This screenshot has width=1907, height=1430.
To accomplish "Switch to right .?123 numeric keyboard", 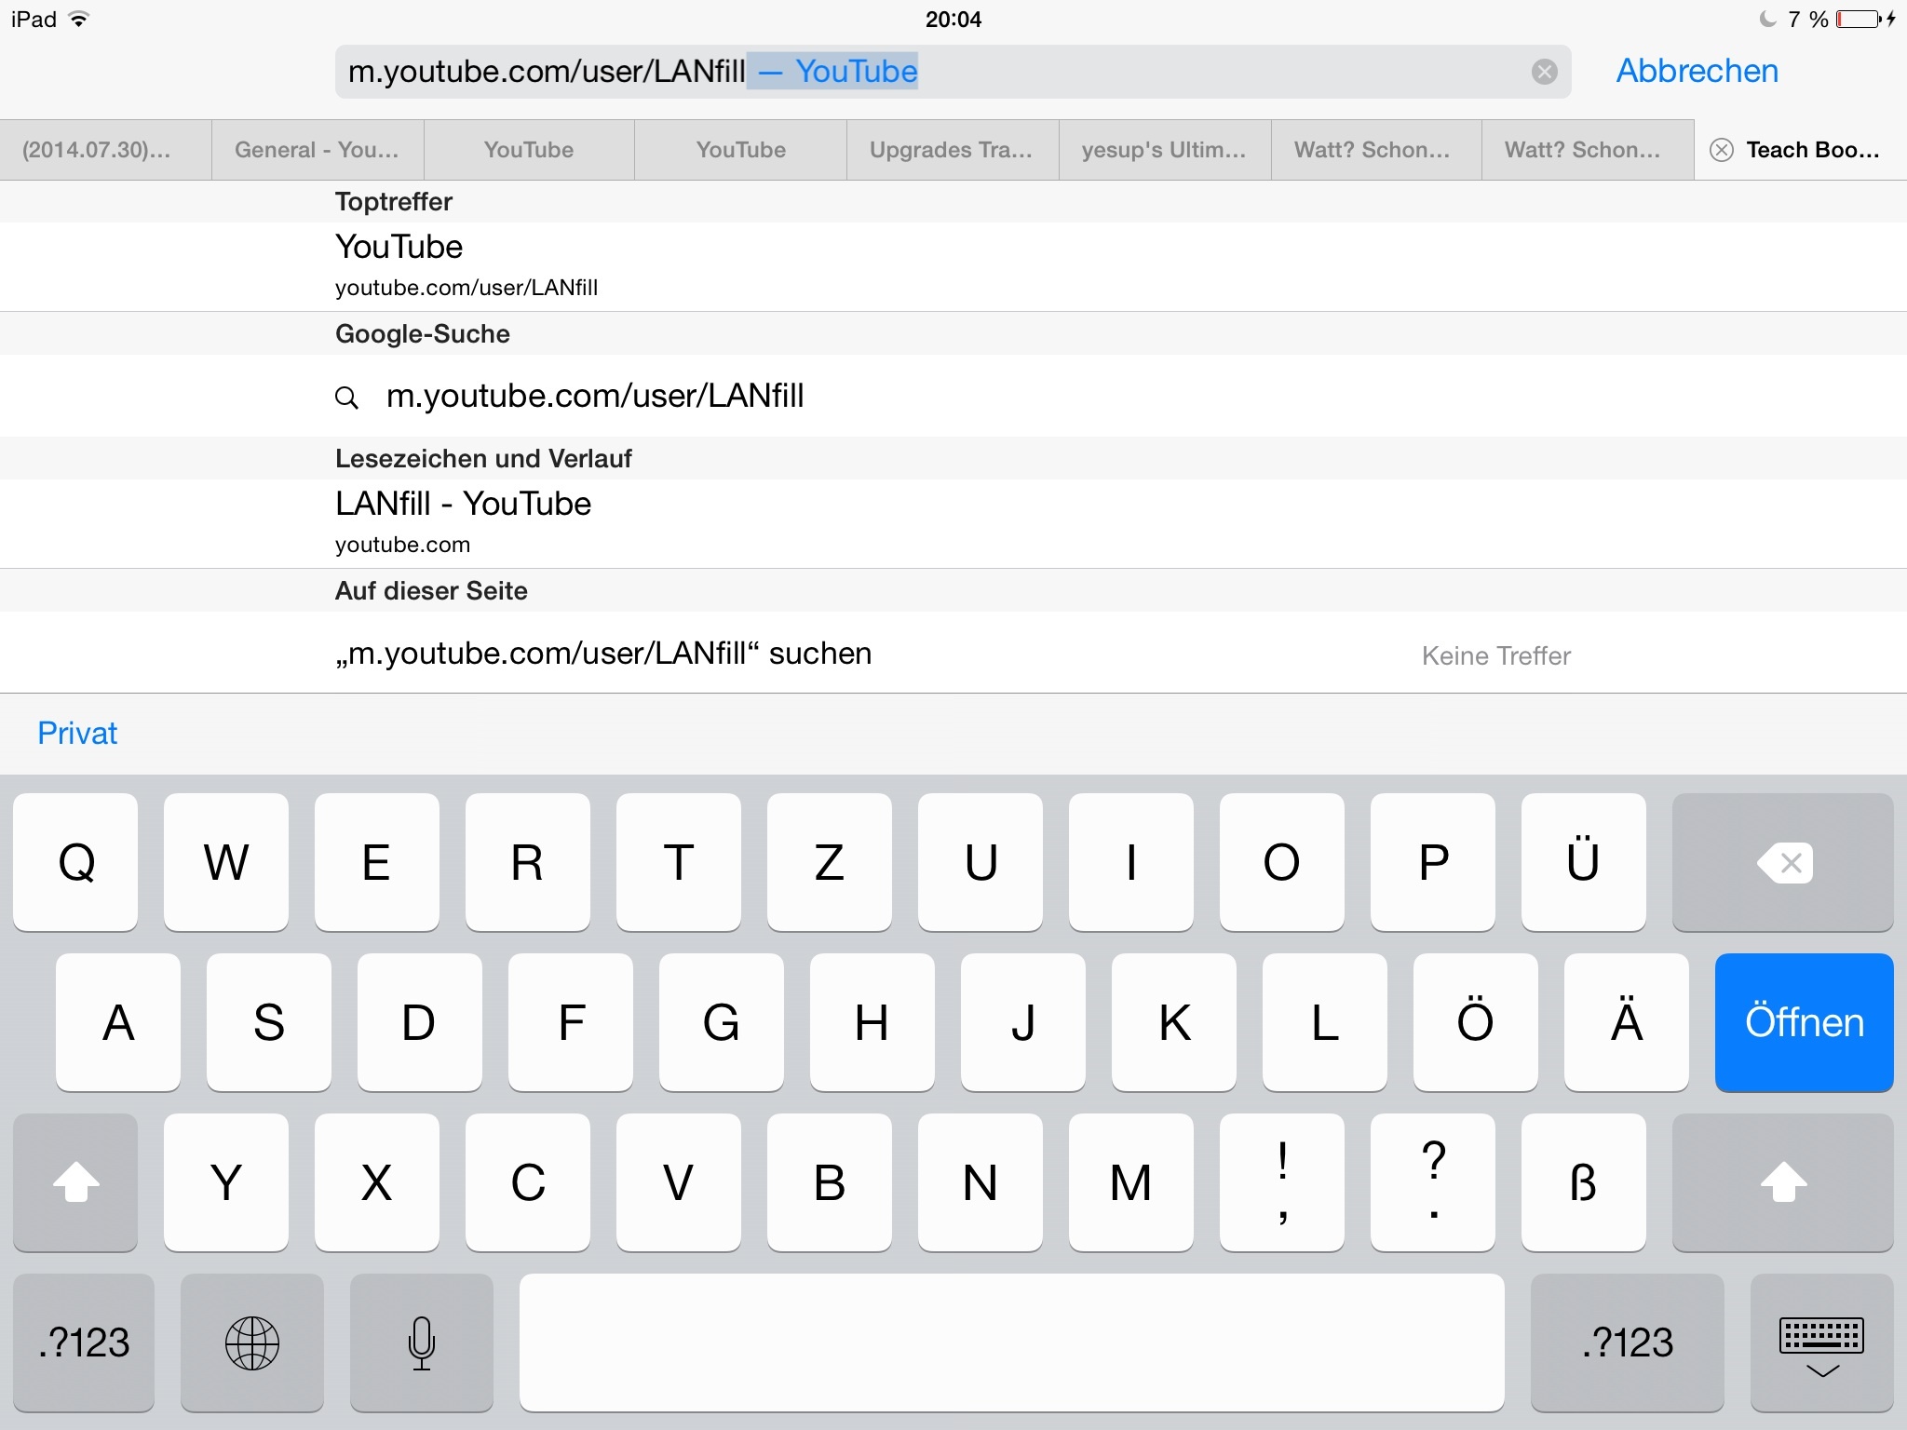I will coord(1627,1342).
